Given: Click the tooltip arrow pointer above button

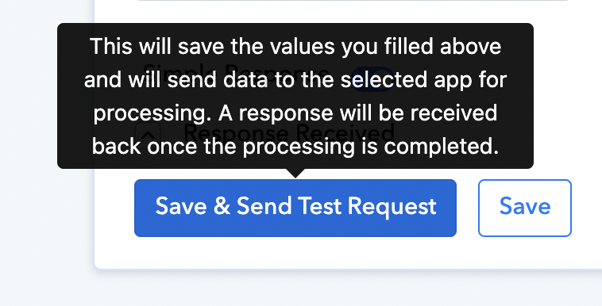Looking at the screenshot, I should [295, 174].
